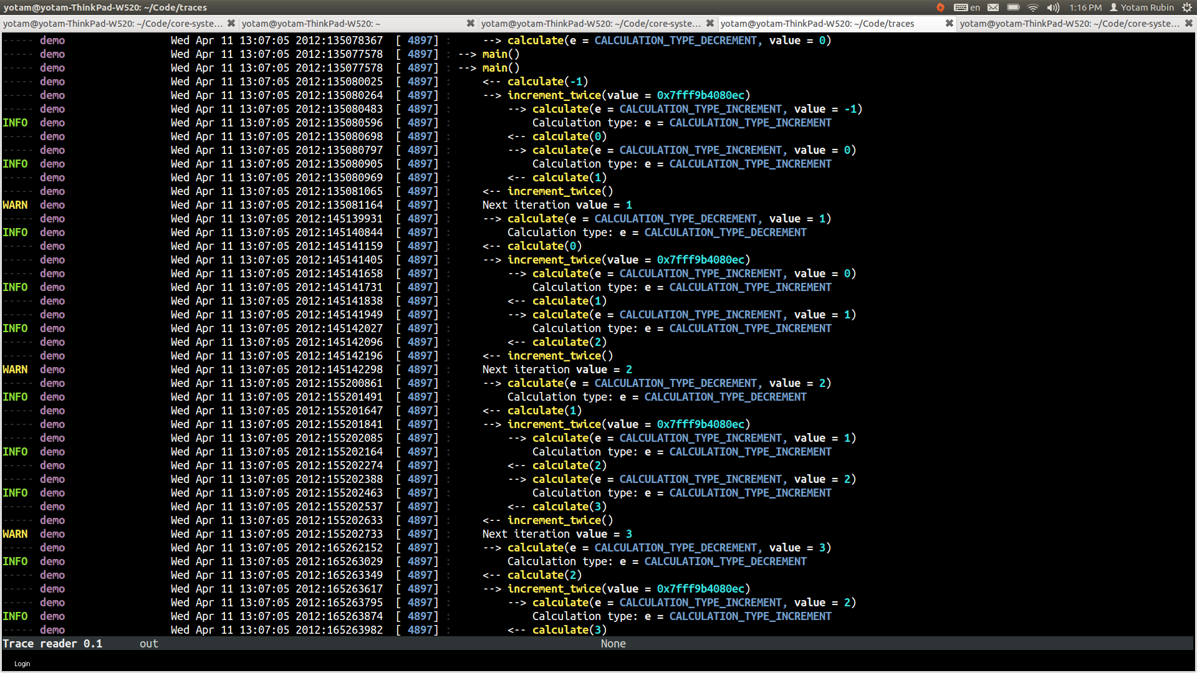Close the ~/Code/traces terminal tab
The height and width of the screenshot is (673, 1197).
949,24
